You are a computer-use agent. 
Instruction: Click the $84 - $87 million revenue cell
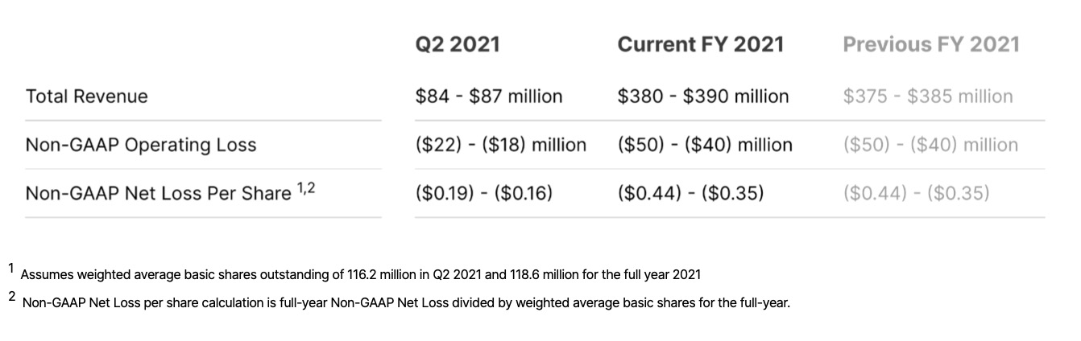[x=489, y=97]
